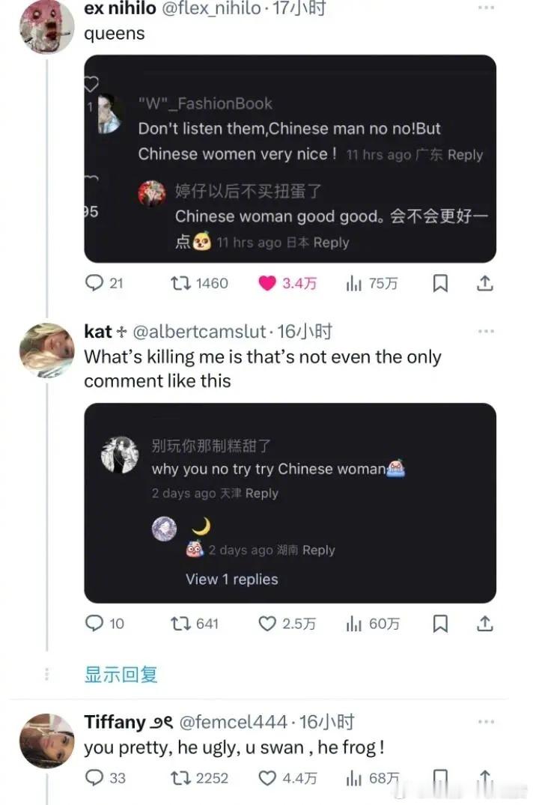
Task: Like Tiffany's tweet with 4.4万 likes
Action: coord(267,778)
